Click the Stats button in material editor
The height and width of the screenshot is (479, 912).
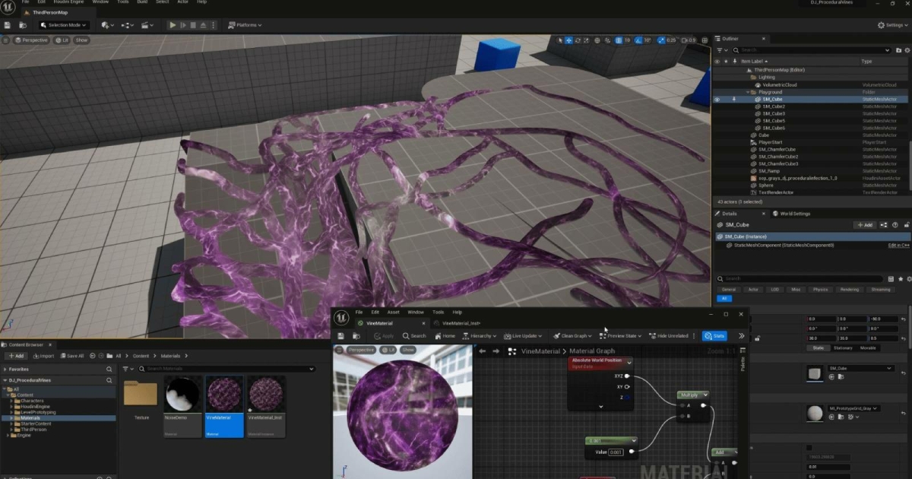point(714,335)
